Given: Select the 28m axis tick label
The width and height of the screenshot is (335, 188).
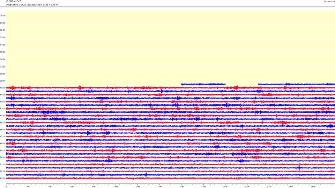Looking at the screenshot, I should [313, 187].
